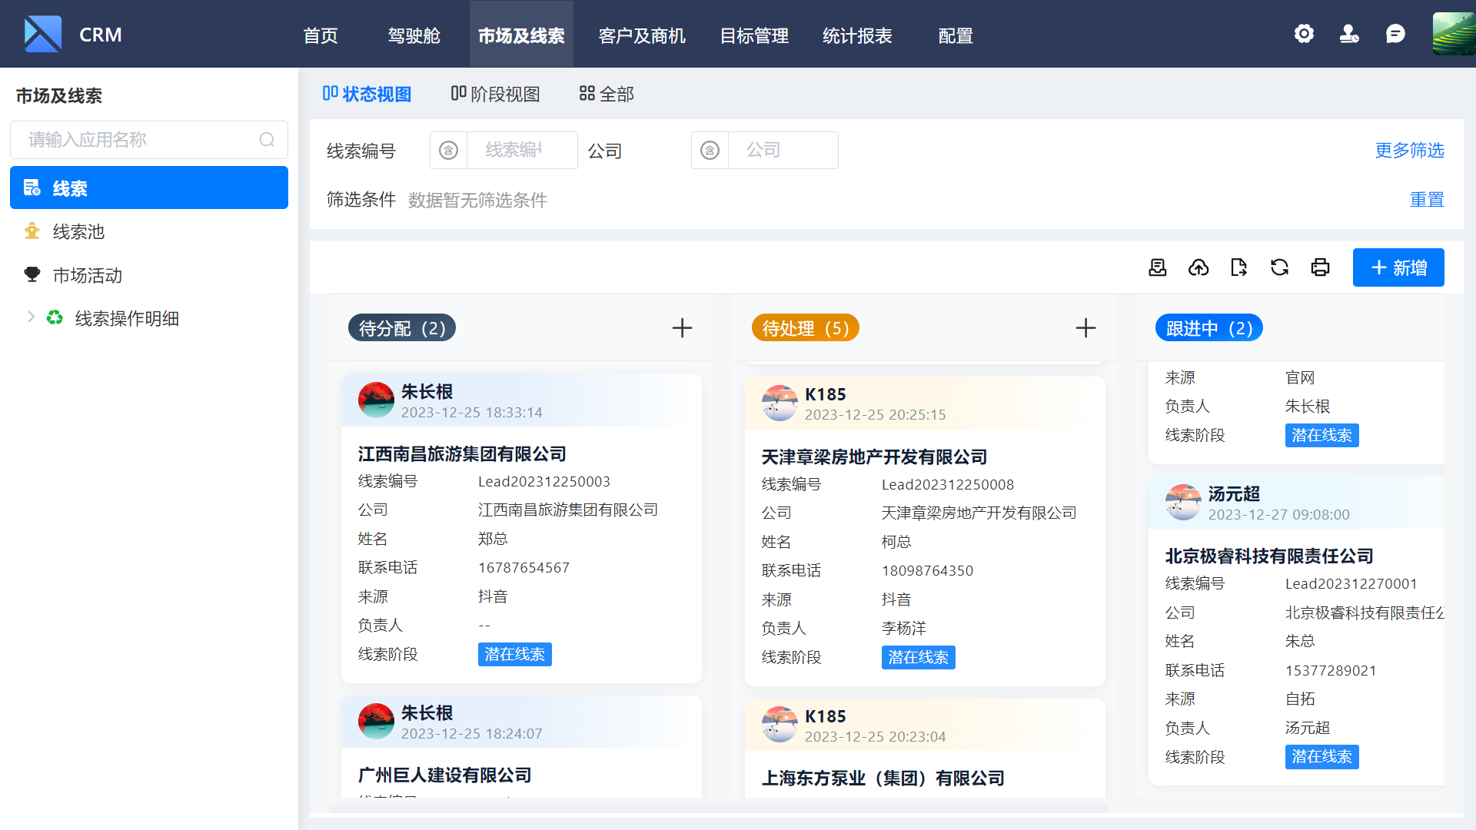The image size is (1476, 830).
Task: Open the 更多筛选 filter panel
Action: [1409, 151]
